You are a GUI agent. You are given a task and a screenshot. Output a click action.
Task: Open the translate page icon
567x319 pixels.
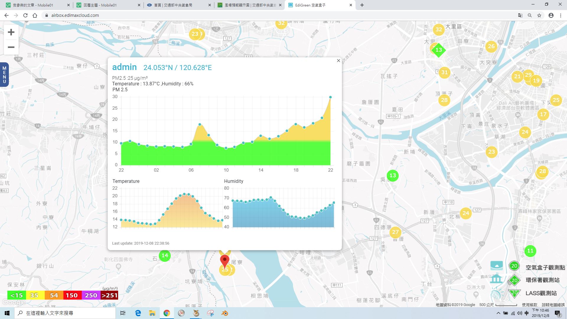[520, 15]
